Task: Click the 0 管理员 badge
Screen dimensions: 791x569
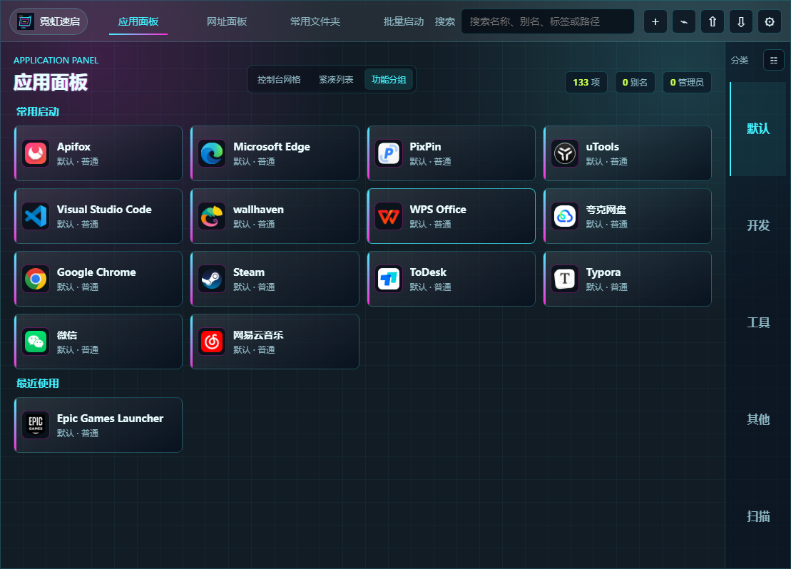Action: tap(687, 82)
